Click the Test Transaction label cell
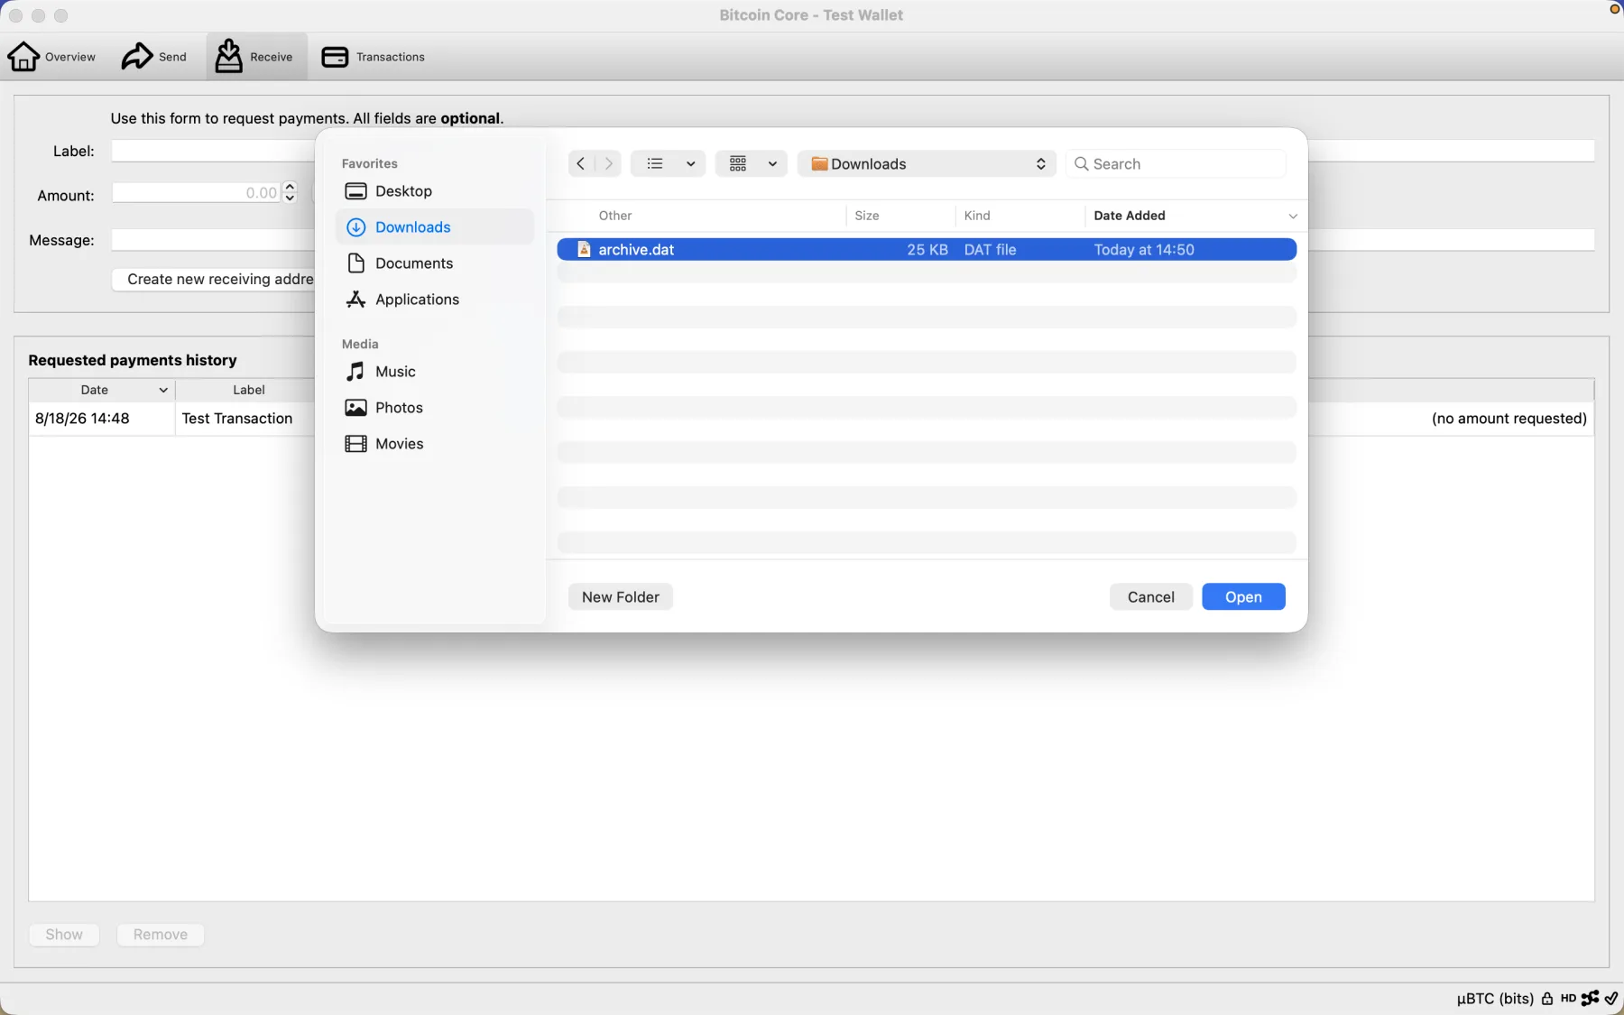The image size is (1624, 1015). (x=237, y=419)
